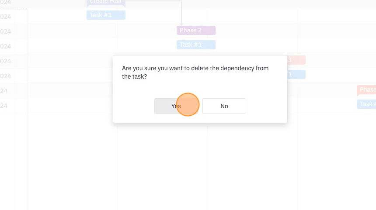This screenshot has width=376, height=210.
Task: Select the red Phase bar at right edge
Action: (x=366, y=90)
